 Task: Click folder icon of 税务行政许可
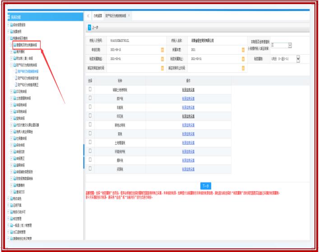[11, 212]
